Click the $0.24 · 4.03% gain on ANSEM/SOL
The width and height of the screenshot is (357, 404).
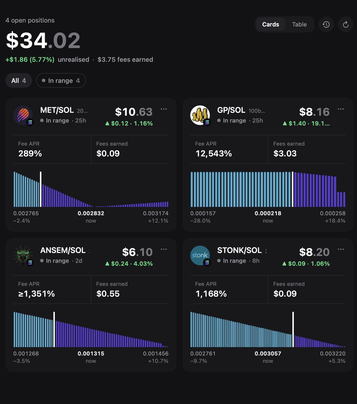coord(129,264)
